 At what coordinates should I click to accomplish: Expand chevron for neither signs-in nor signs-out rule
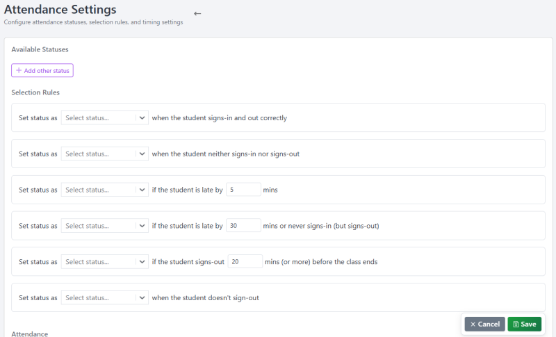(142, 154)
